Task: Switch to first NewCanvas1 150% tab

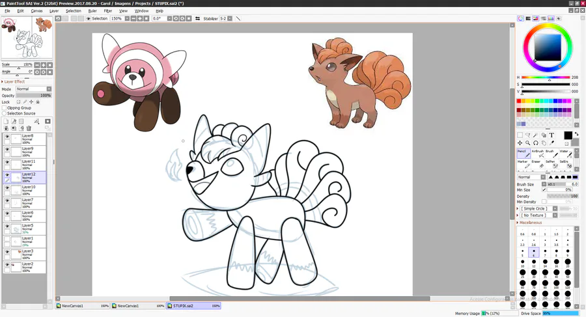Action: point(83,306)
